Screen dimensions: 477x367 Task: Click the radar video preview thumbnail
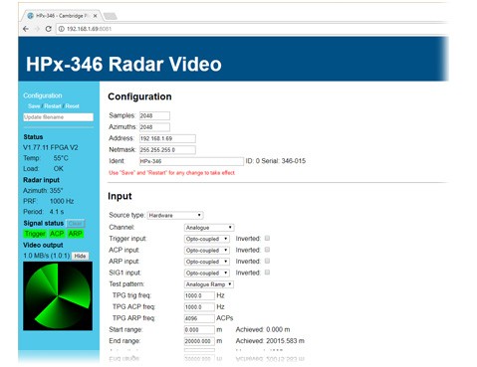pos(58,295)
